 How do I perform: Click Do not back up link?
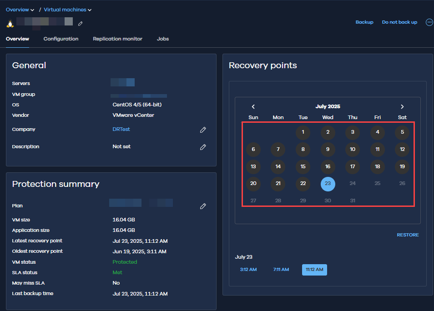tap(399, 22)
